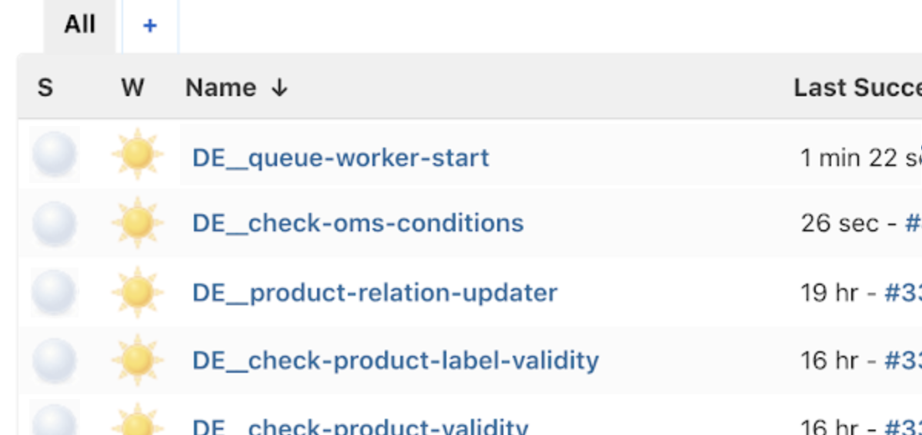Click sunny weather icon of DE__check-oms-conditions

pyautogui.click(x=137, y=223)
